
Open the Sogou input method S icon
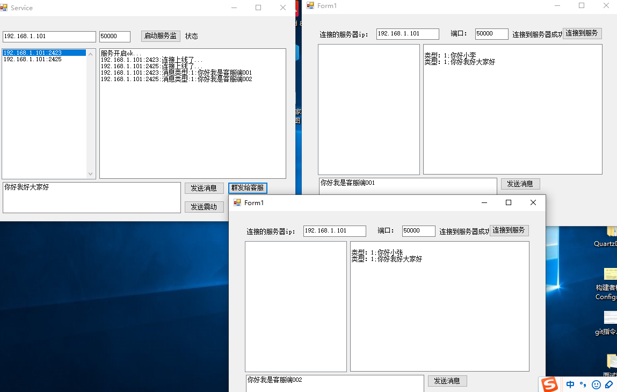tap(549, 384)
